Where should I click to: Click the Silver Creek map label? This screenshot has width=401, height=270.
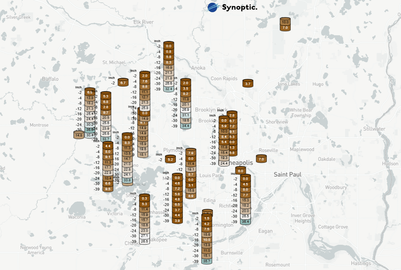[18, 17]
